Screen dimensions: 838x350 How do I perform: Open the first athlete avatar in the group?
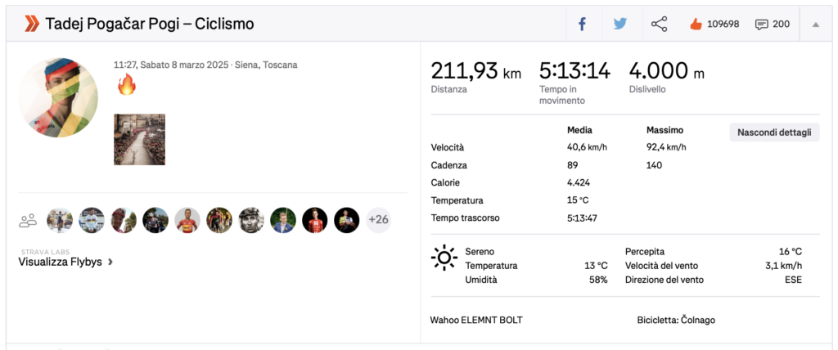click(x=60, y=220)
